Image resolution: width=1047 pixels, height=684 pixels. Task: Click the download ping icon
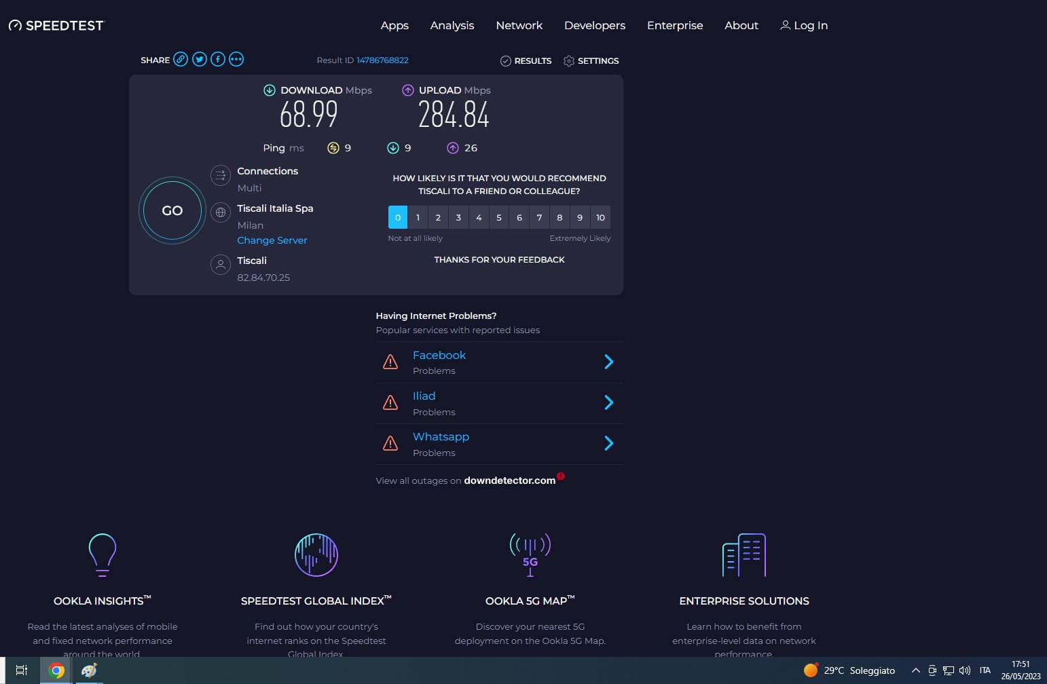393,148
